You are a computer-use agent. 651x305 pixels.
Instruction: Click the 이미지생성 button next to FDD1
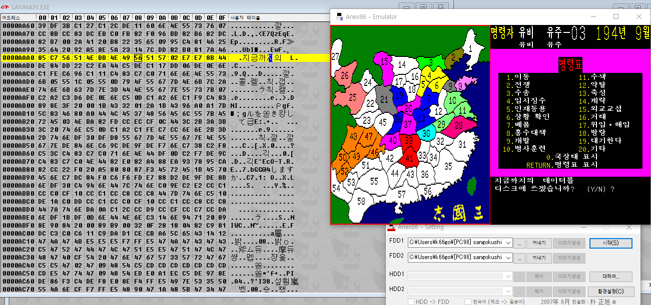tap(570, 243)
